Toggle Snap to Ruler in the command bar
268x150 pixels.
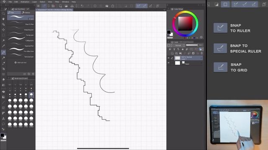(139, 6)
